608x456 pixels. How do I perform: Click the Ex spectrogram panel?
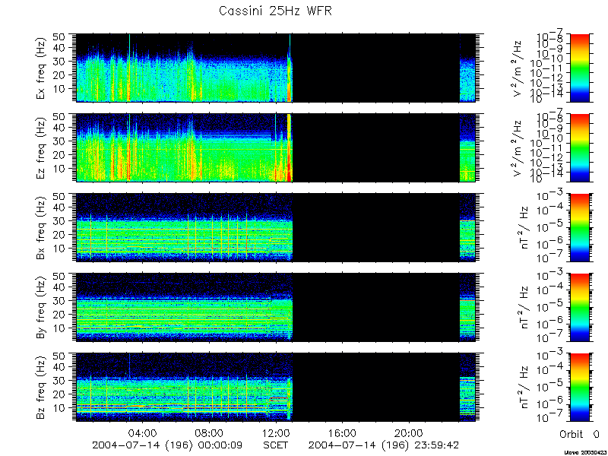(276, 68)
